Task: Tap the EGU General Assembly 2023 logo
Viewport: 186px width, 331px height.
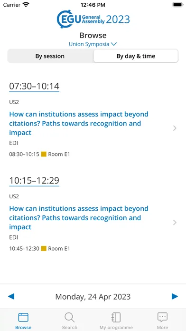Action: (x=93, y=19)
